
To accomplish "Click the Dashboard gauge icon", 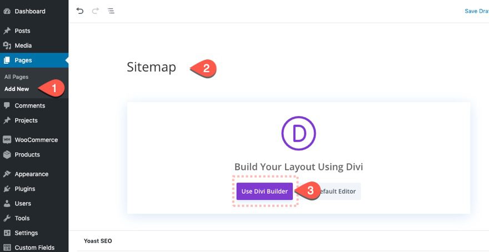I will pyautogui.click(x=7, y=11).
